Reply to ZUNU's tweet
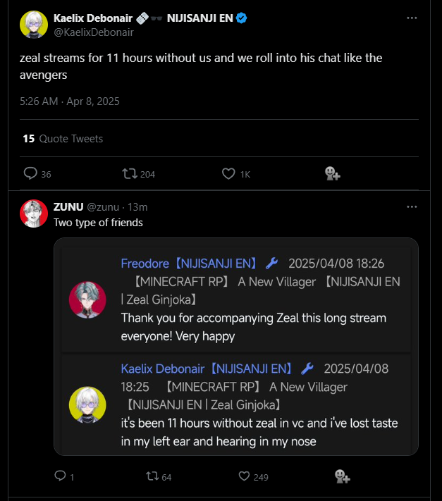Viewport: 442px width, 501px height. [60, 476]
